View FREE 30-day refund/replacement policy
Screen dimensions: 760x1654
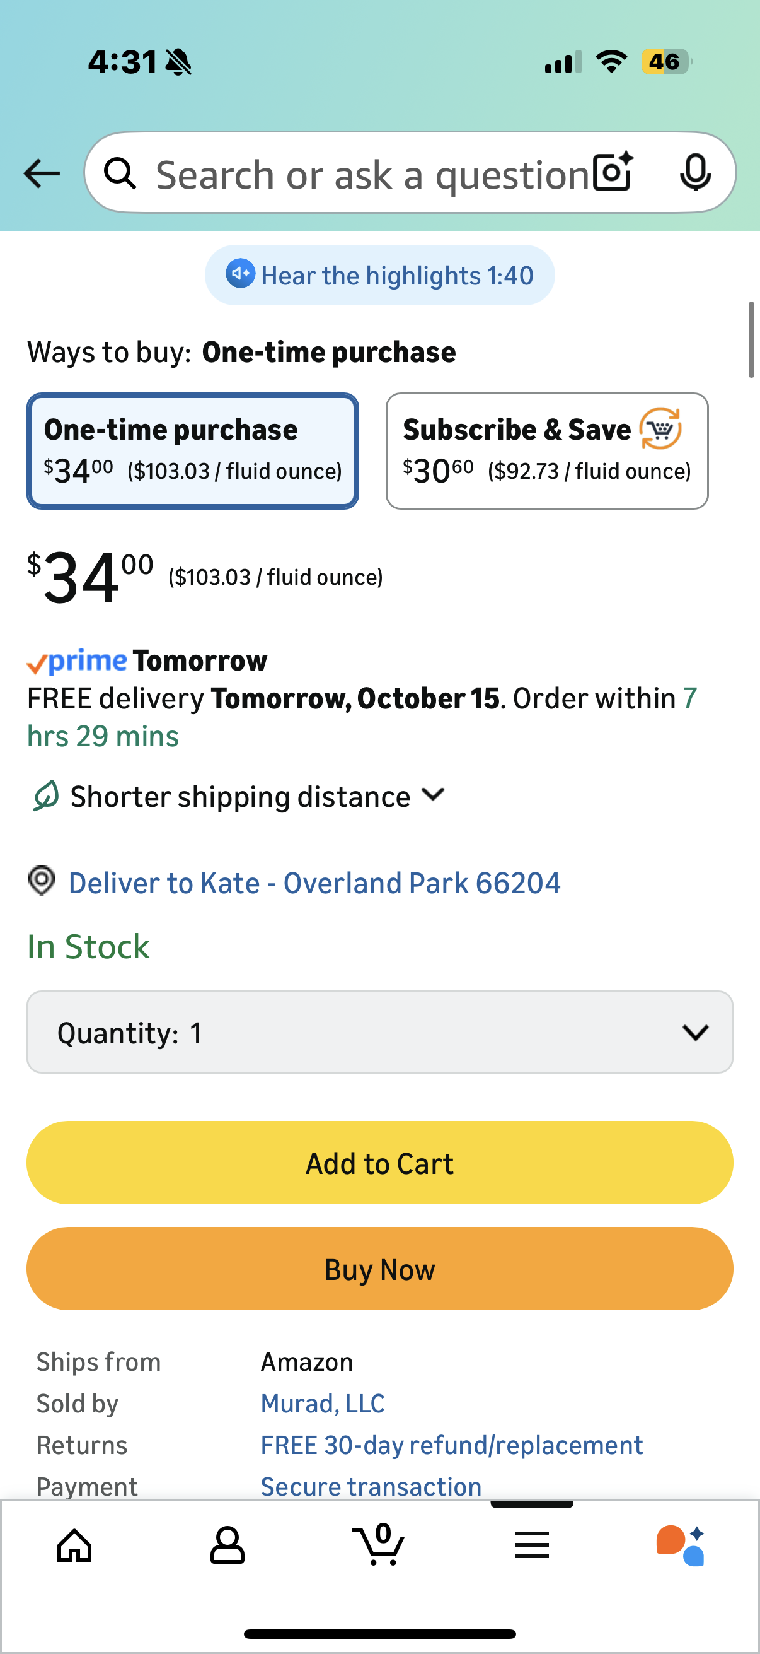point(451,1445)
